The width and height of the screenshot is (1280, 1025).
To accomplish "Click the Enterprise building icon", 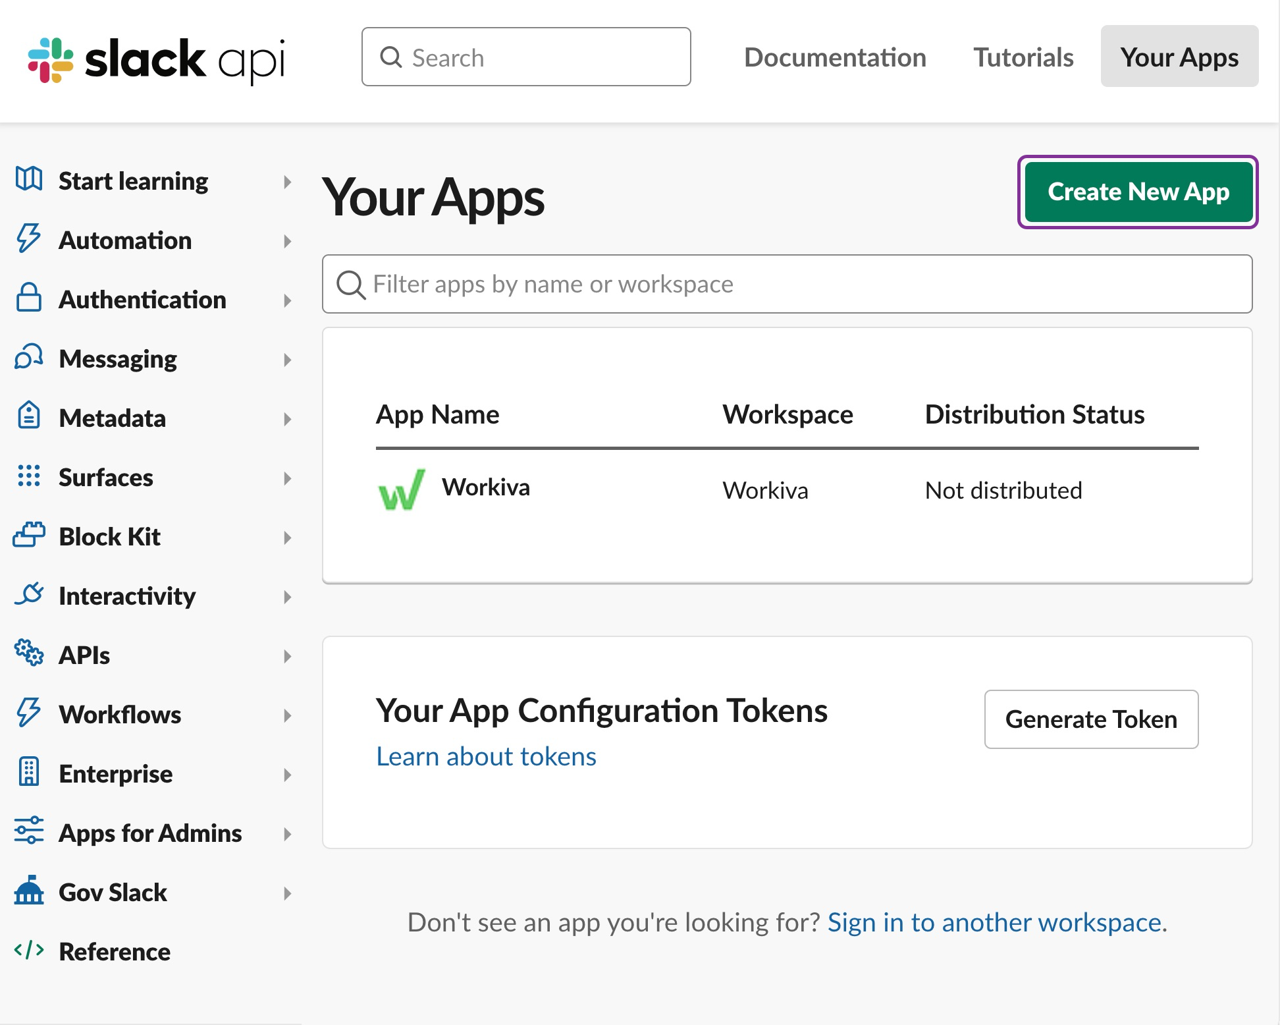I will pos(29,772).
